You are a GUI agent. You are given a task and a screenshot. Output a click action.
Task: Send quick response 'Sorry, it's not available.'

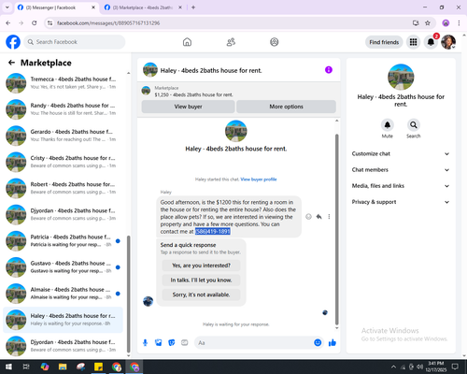click(201, 295)
